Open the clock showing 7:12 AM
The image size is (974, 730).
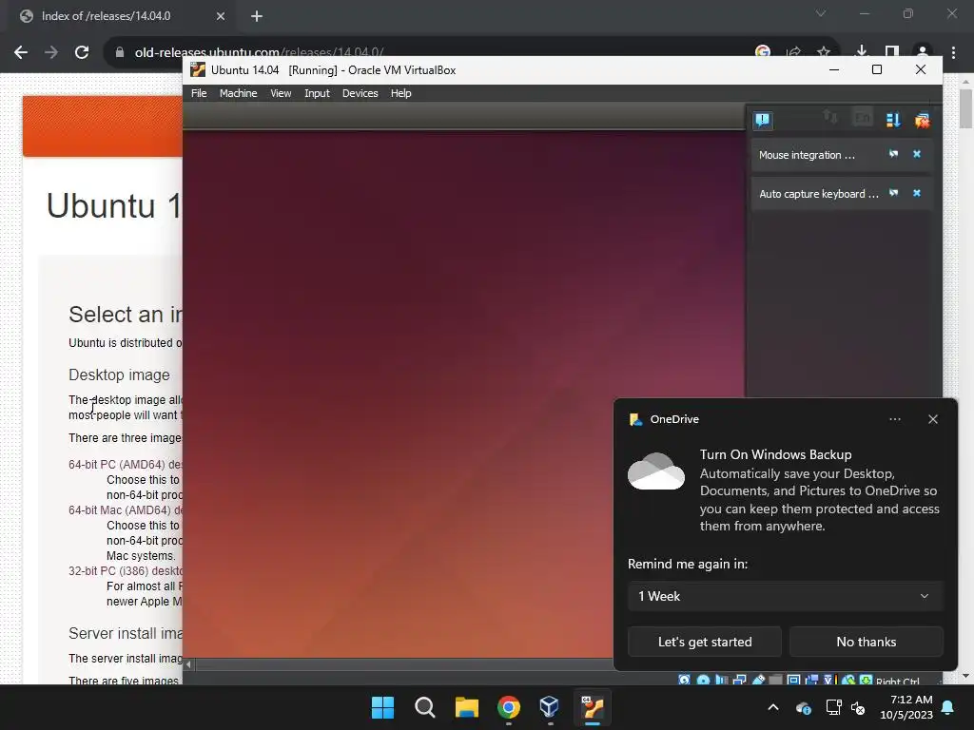pyautogui.click(x=906, y=707)
